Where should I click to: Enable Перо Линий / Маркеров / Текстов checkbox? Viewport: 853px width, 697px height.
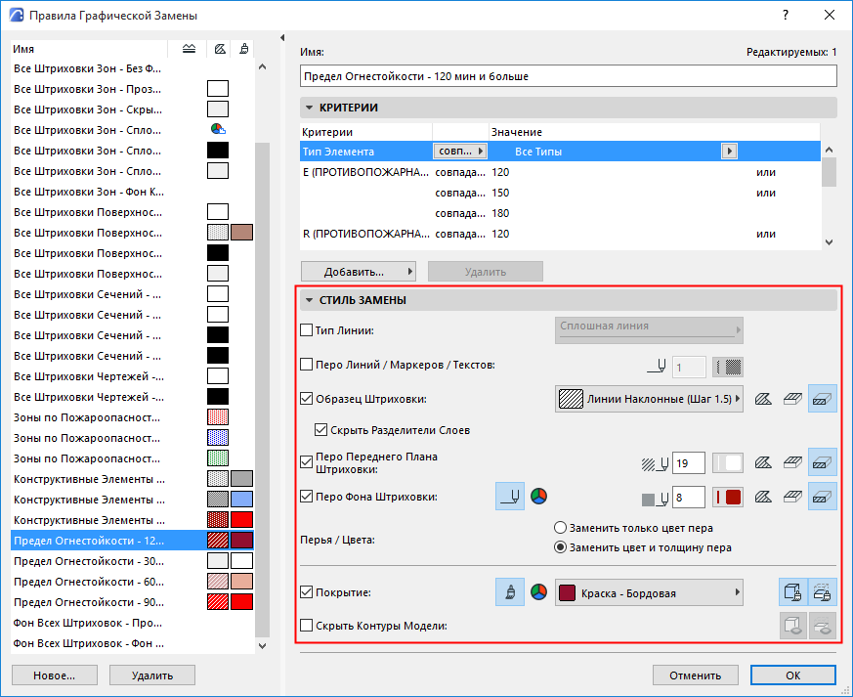[x=306, y=365]
